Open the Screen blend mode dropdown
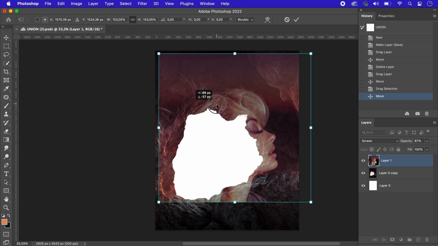 [x=380, y=141]
